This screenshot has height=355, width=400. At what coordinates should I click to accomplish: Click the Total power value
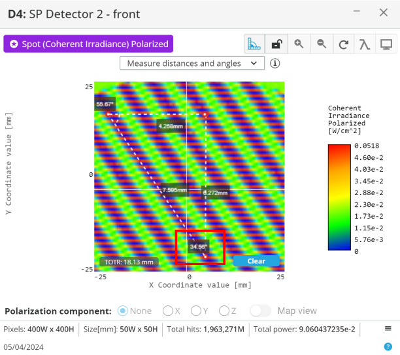coord(327,329)
